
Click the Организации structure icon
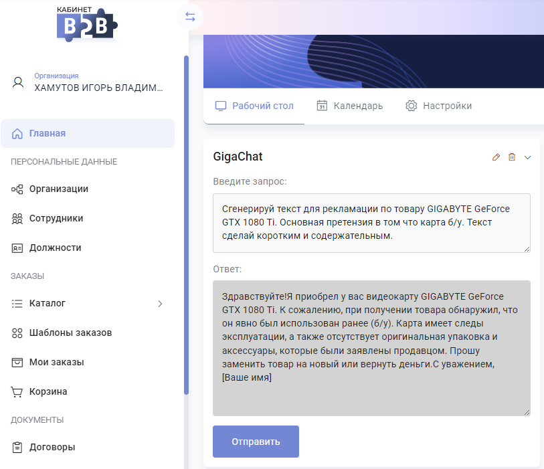pos(17,189)
